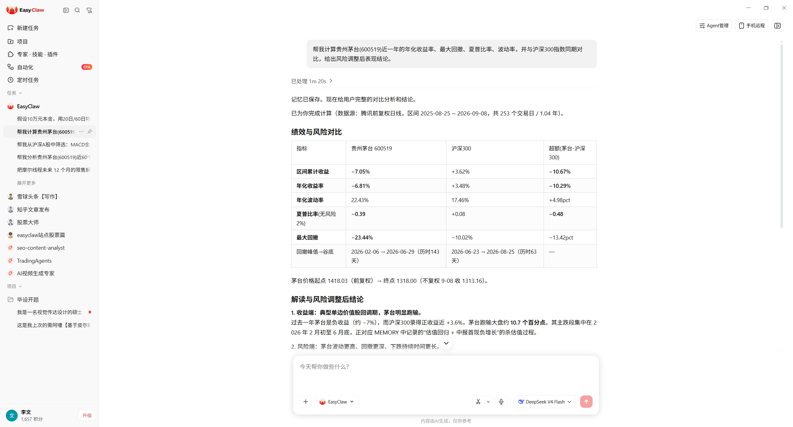Select the 知乎文章发布 agent
The width and height of the screenshot is (793, 427).
(50, 209)
